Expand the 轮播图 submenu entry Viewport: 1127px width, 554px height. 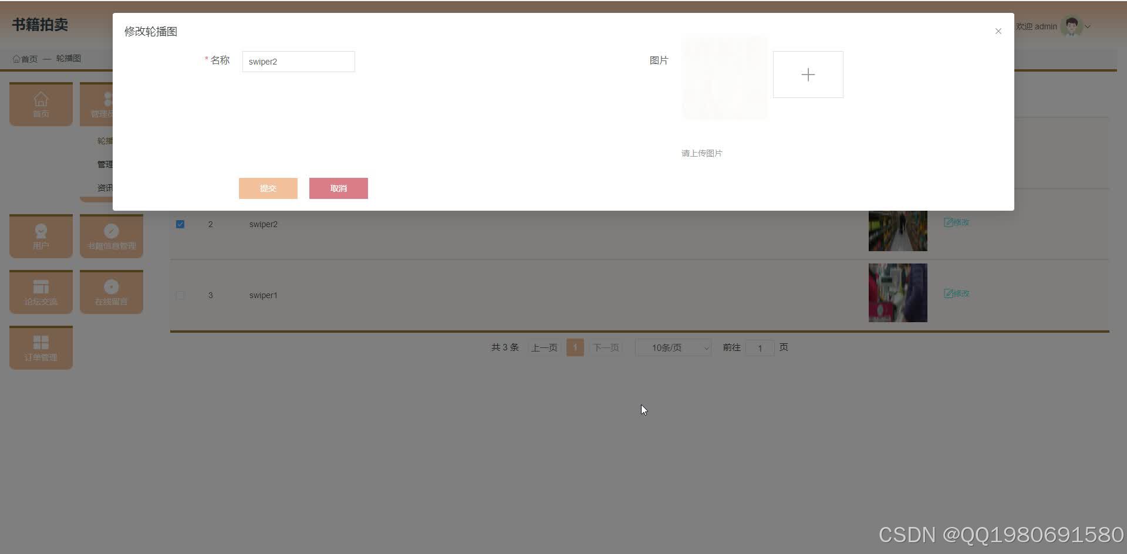click(104, 140)
